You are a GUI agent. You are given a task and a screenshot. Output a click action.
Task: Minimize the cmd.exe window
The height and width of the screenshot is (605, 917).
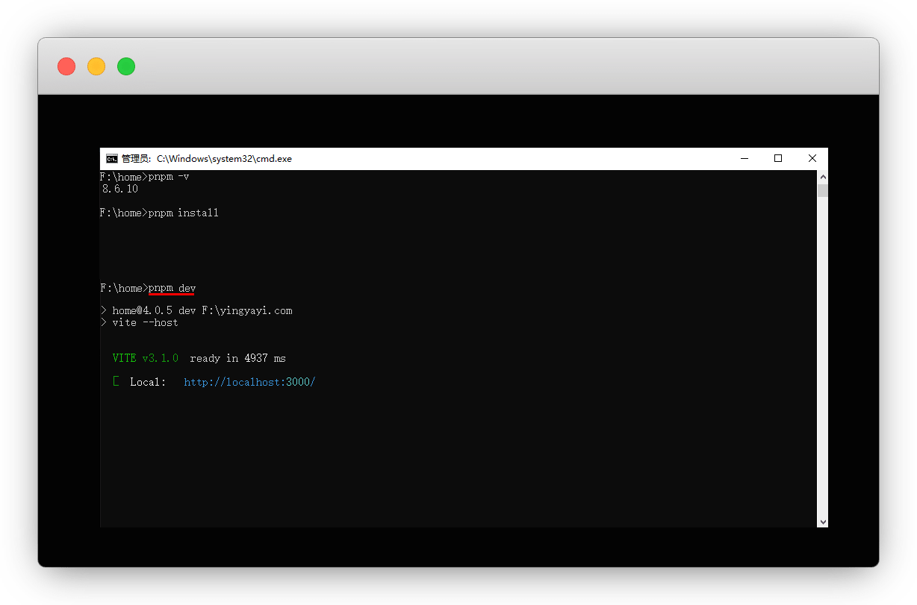point(745,158)
